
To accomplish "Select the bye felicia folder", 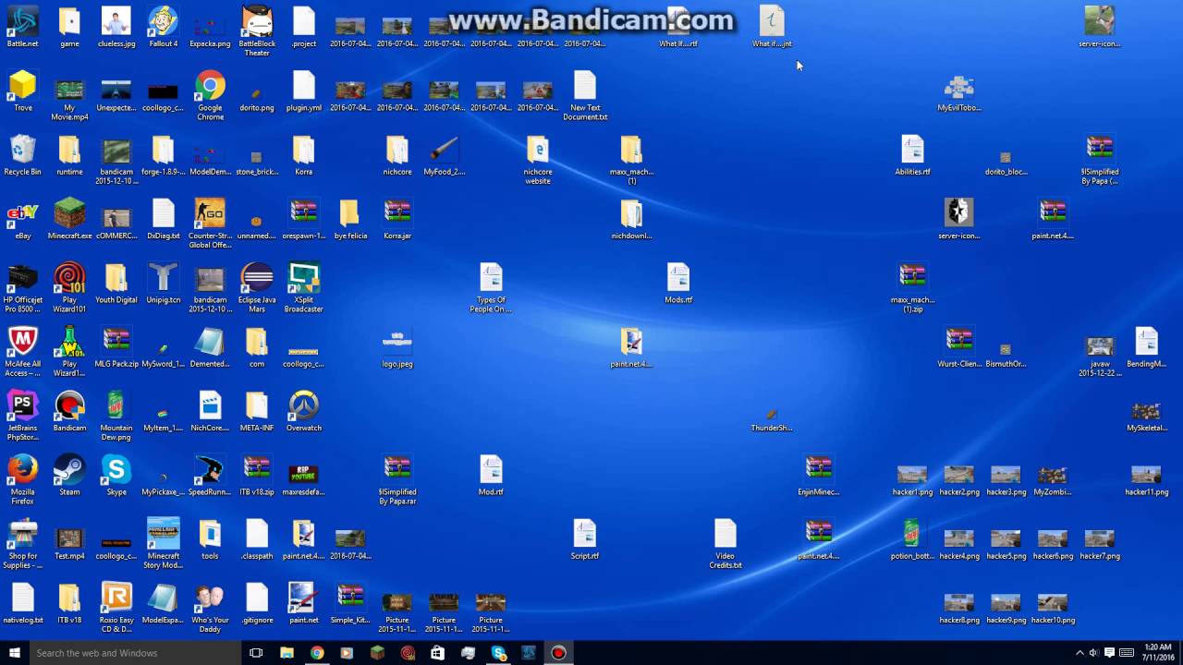I will point(349,219).
